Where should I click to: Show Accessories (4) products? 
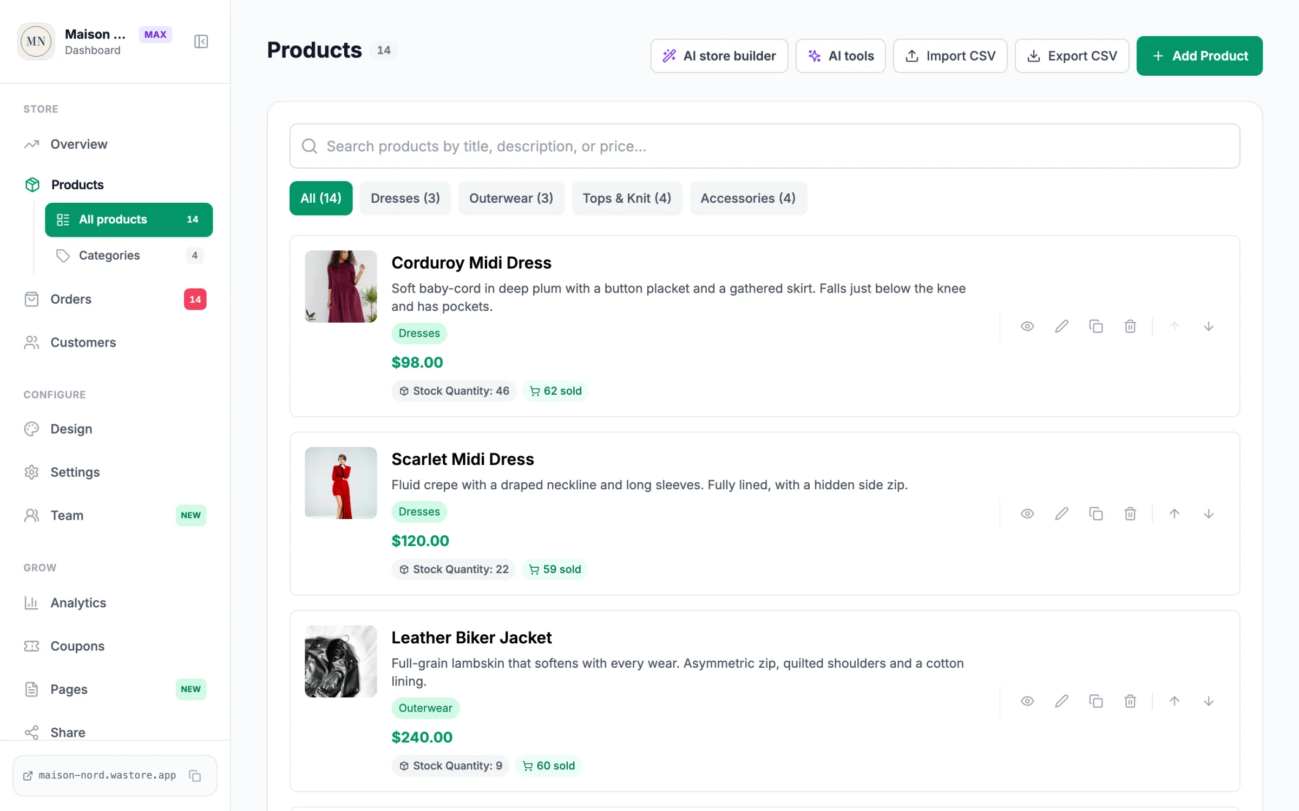(748, 198)
